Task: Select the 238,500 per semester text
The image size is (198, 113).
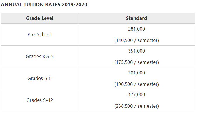Action: pos(136,106)
